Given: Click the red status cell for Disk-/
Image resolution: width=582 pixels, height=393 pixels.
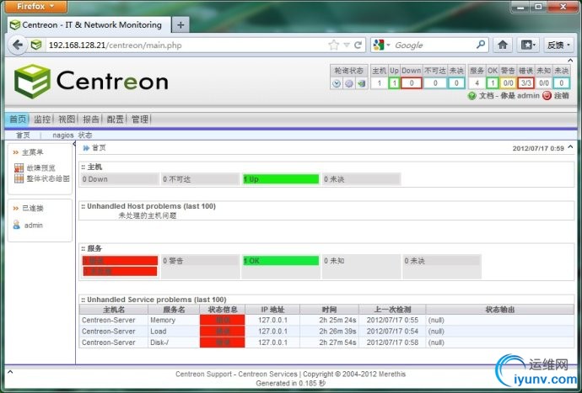Looking at the screenshot, I should pos(223,343).
